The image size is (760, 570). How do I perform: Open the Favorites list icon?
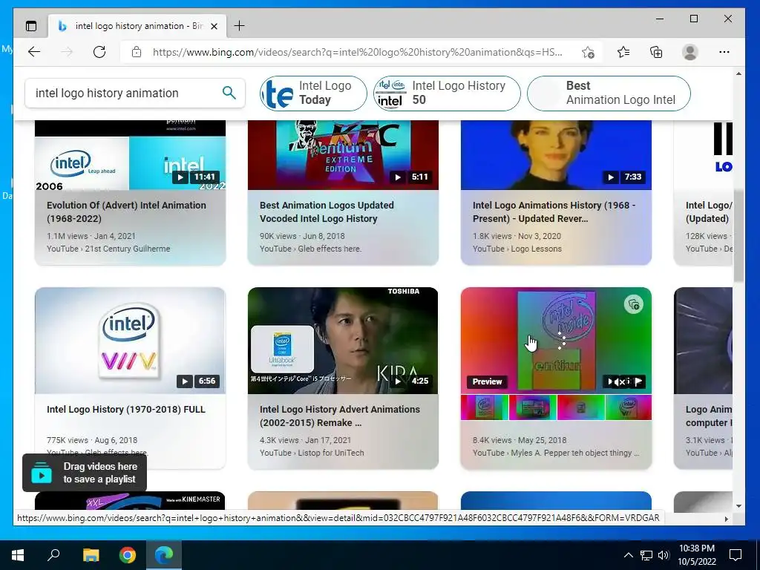pyautogui.click(x=623, y=52)
